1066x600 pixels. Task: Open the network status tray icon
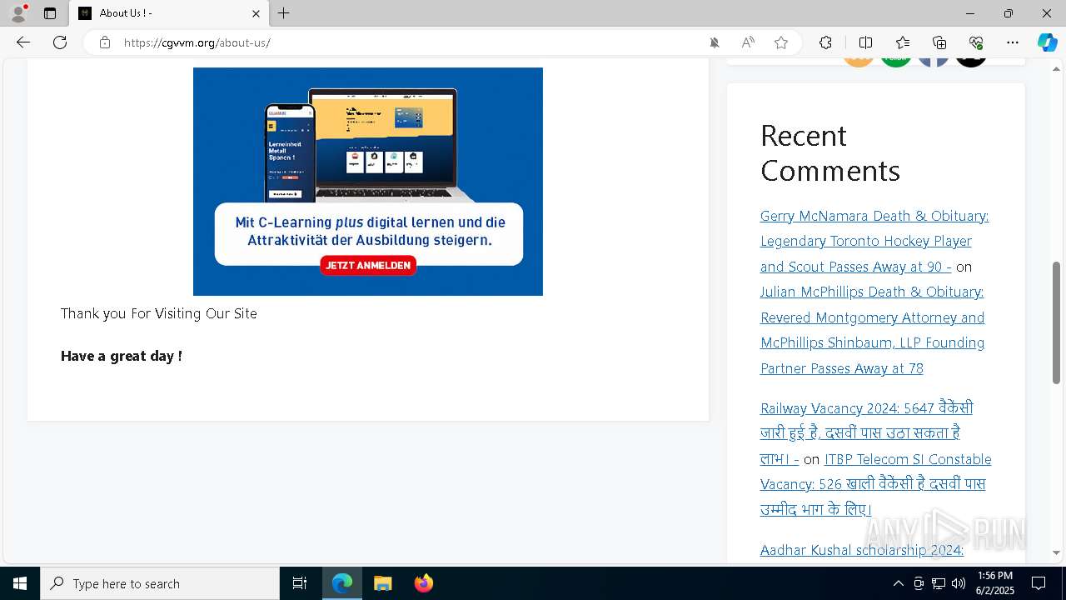click(x=939, y=583)
